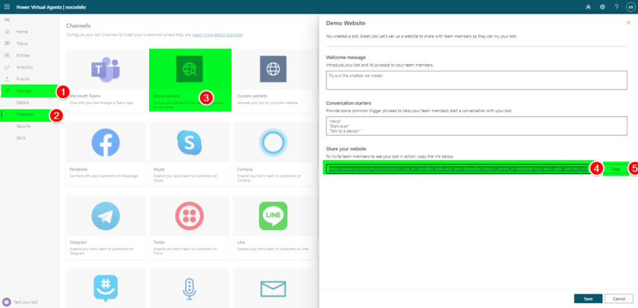Image resolution: width=638 pixels, height=308 pixels.
Task: Open Entities in the sidebar
Action: [x=23, y=55]
